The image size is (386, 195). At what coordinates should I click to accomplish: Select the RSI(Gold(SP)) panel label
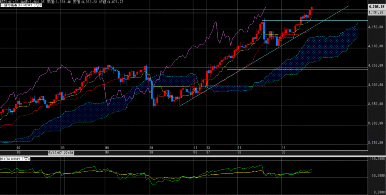coord(11,159)
